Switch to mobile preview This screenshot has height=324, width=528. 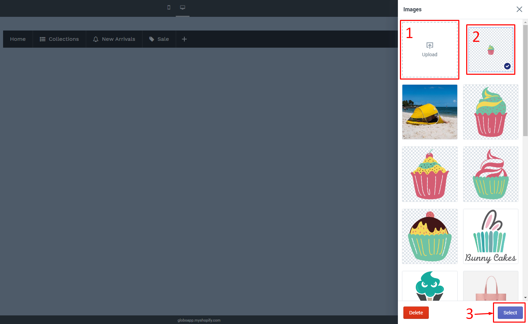tap(169, 7)
